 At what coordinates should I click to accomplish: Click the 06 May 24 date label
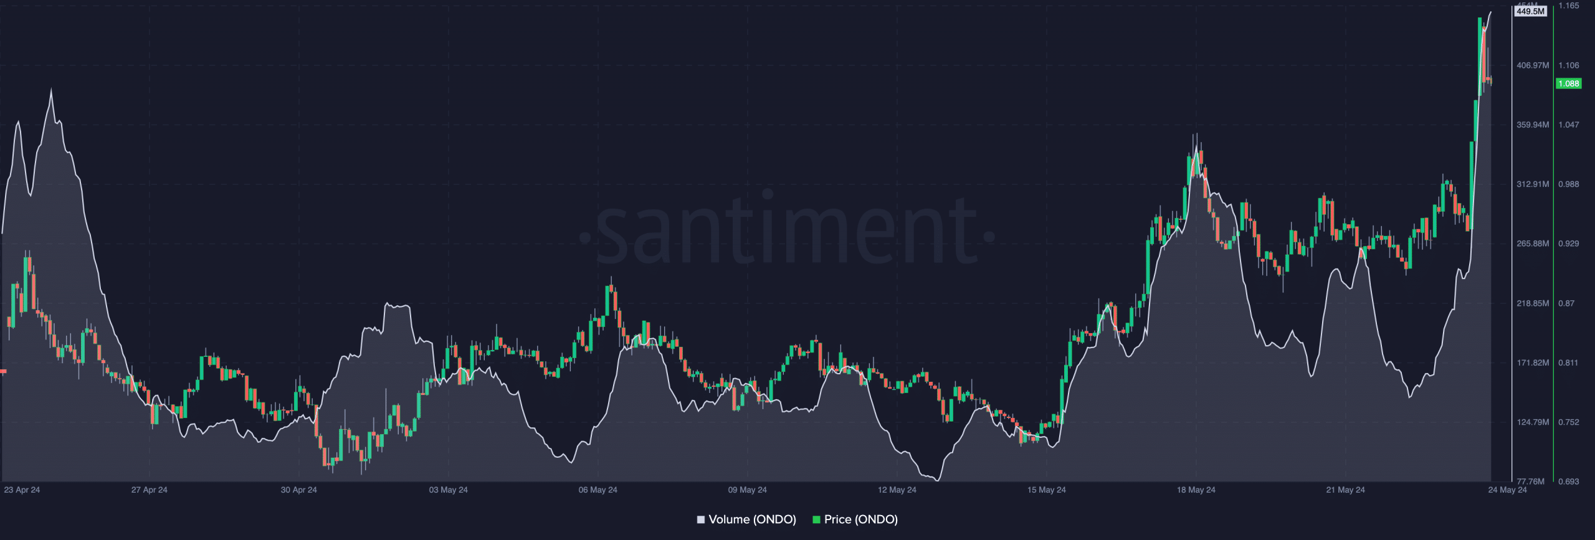click(x=598, y=490)
